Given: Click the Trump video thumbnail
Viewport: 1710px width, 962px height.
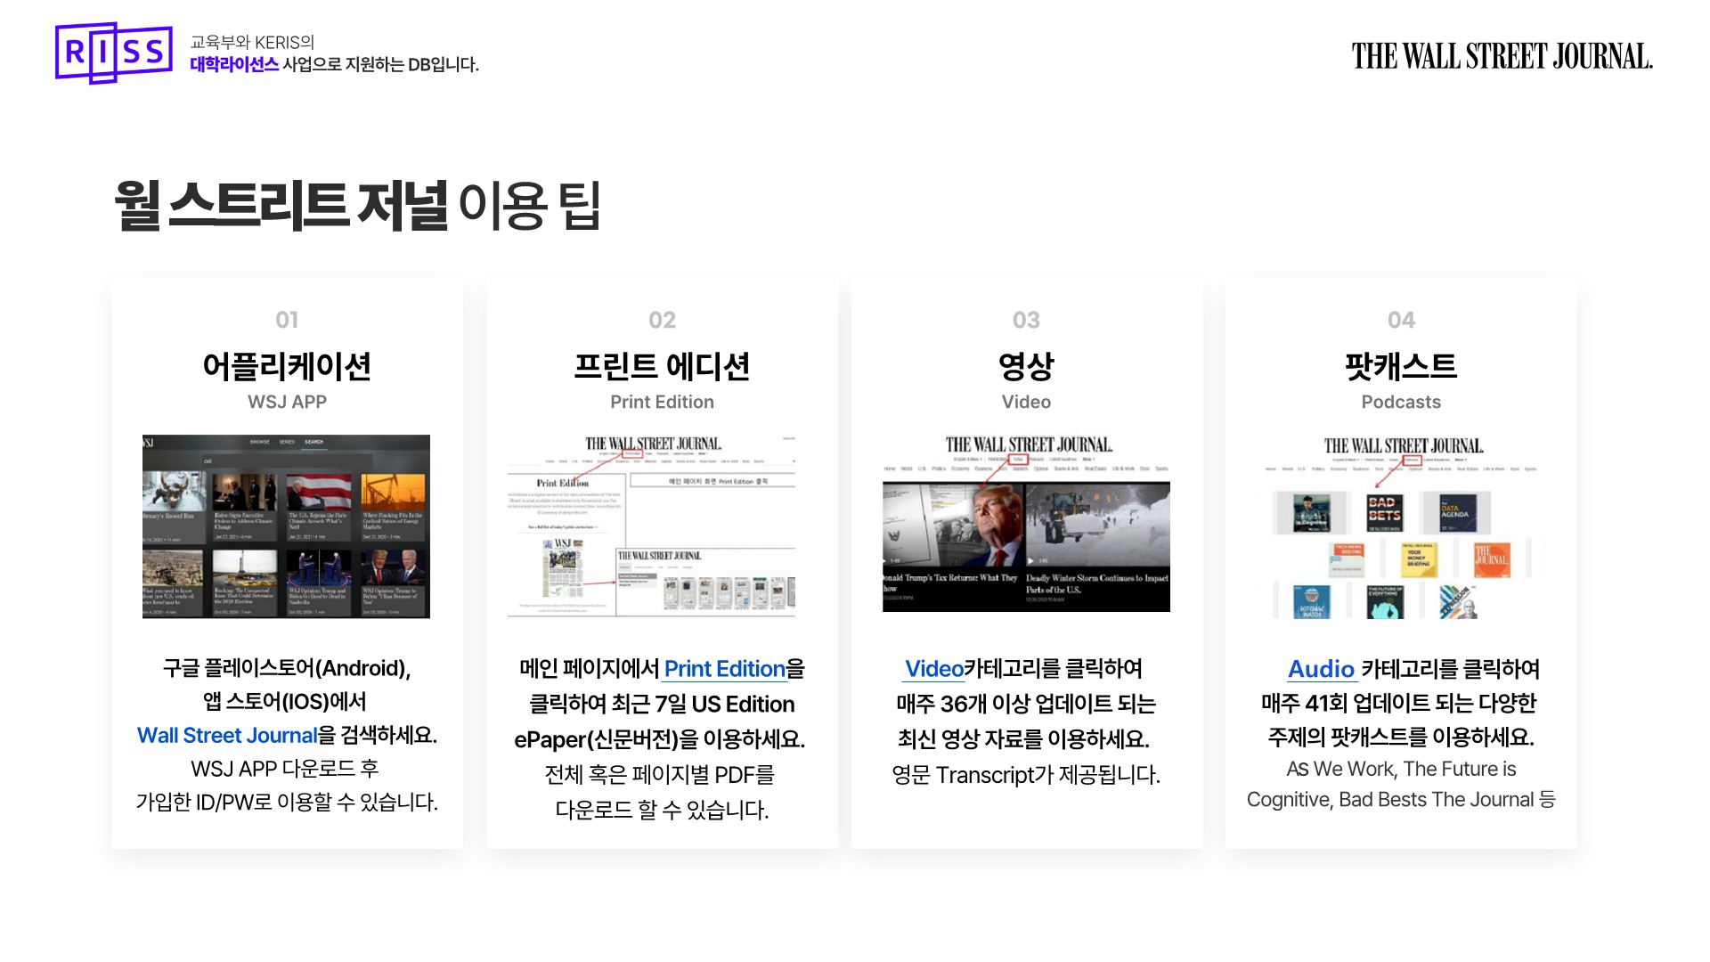Looking at the screenshot, I should [953, 526].
